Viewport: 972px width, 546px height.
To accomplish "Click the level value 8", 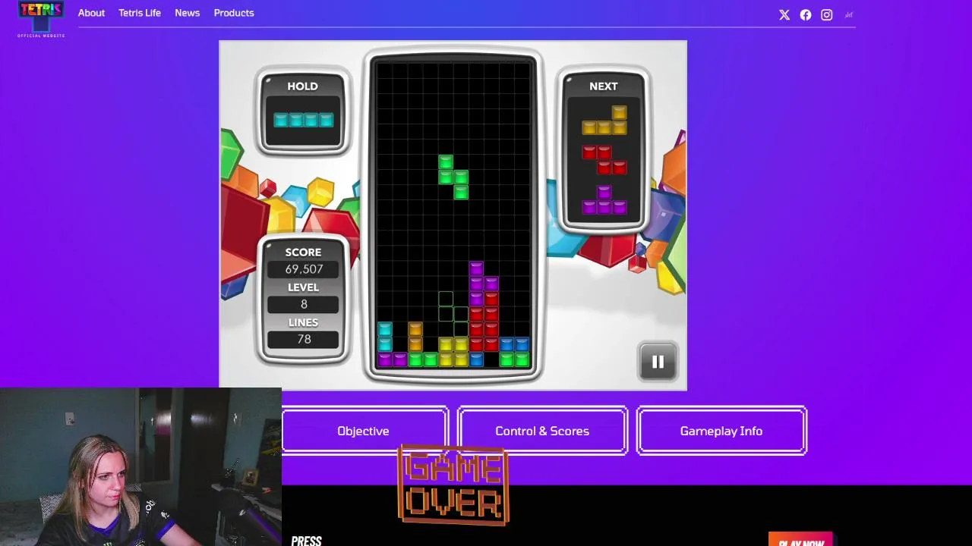I will click(304, 304).
